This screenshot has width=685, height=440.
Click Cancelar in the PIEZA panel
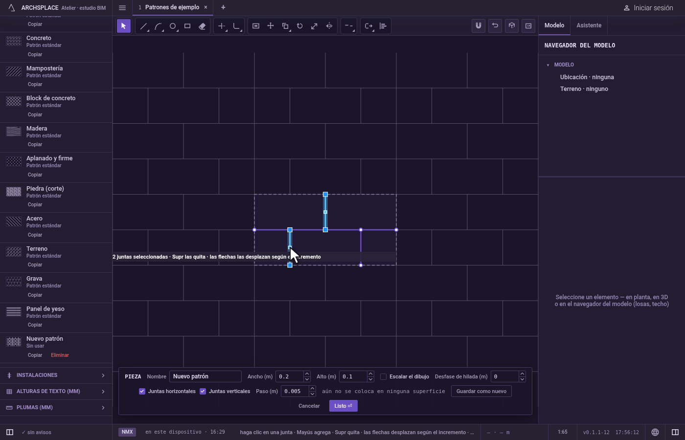tap(309, 406)
